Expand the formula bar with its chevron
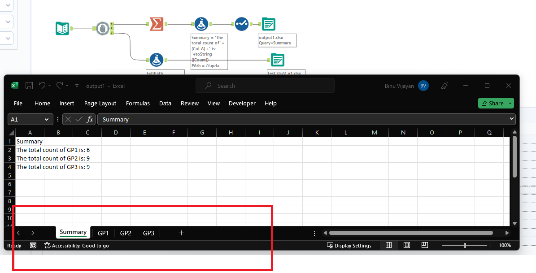The image size is (536, 273). click(511, 119)
